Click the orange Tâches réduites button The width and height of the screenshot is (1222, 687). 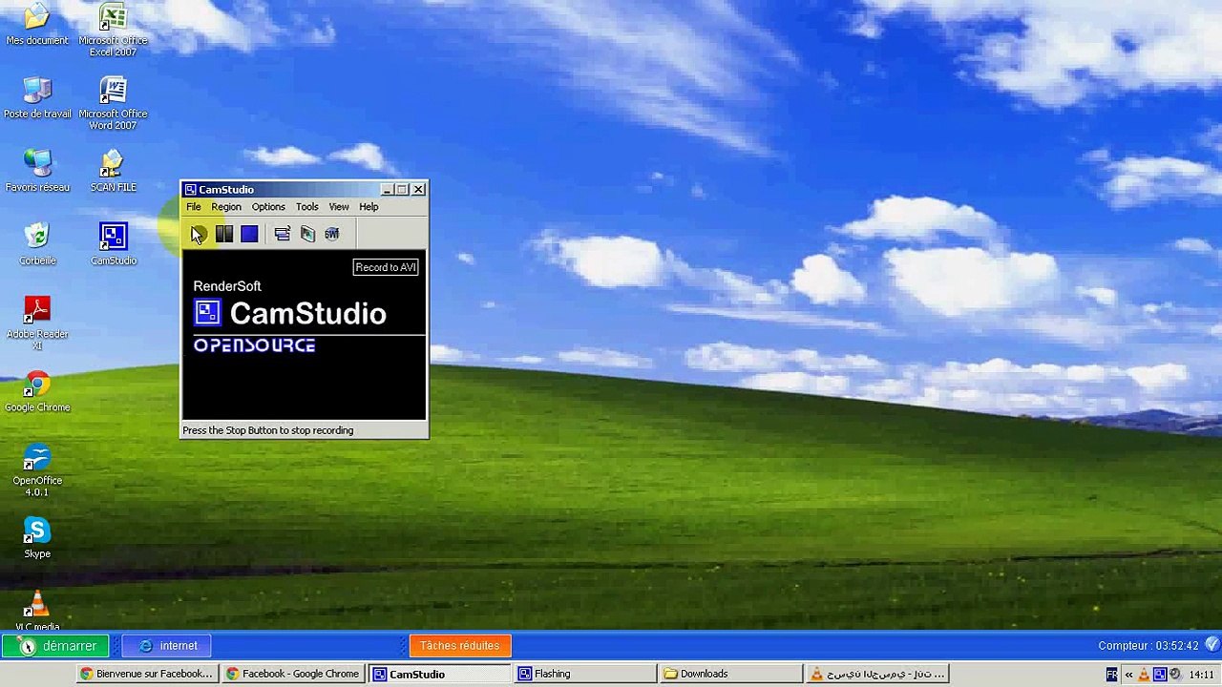click(460, 646)
